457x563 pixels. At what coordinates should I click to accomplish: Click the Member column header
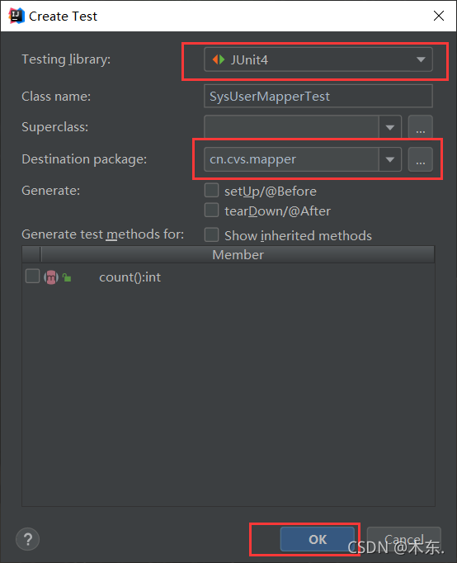pos(238,254)
